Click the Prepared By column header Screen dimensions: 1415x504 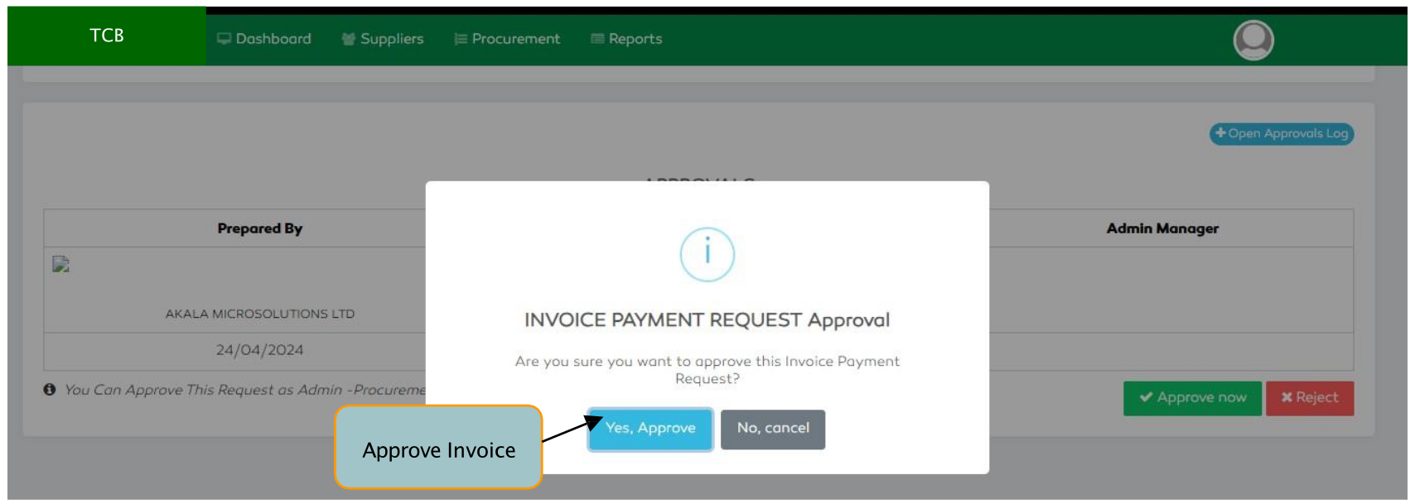pos(260,228)
